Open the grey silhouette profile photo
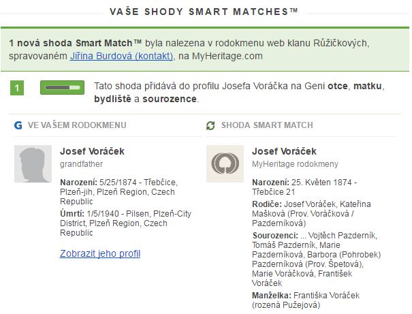Viewport: 412px width, 314px height. (x=33, y=163)
